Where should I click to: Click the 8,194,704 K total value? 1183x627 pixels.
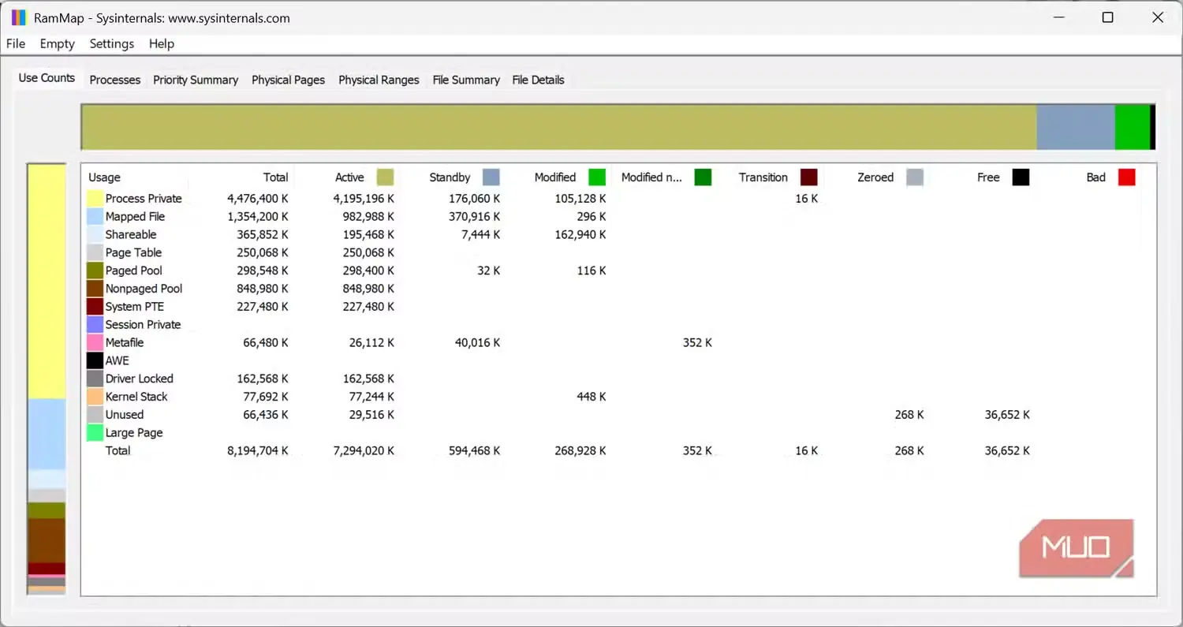(258, 451)
